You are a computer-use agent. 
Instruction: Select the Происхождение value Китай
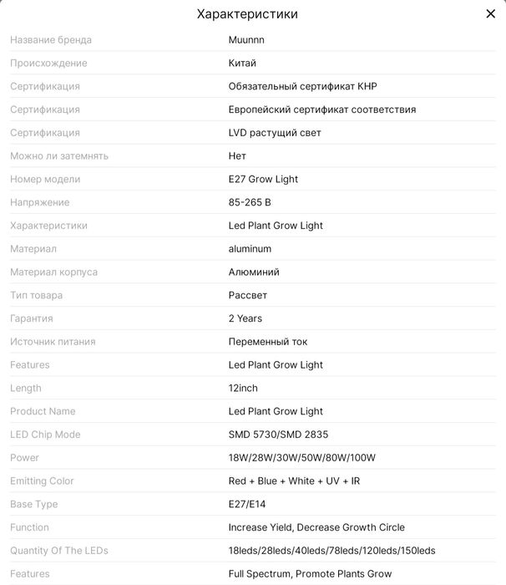[x=242, y=63]
